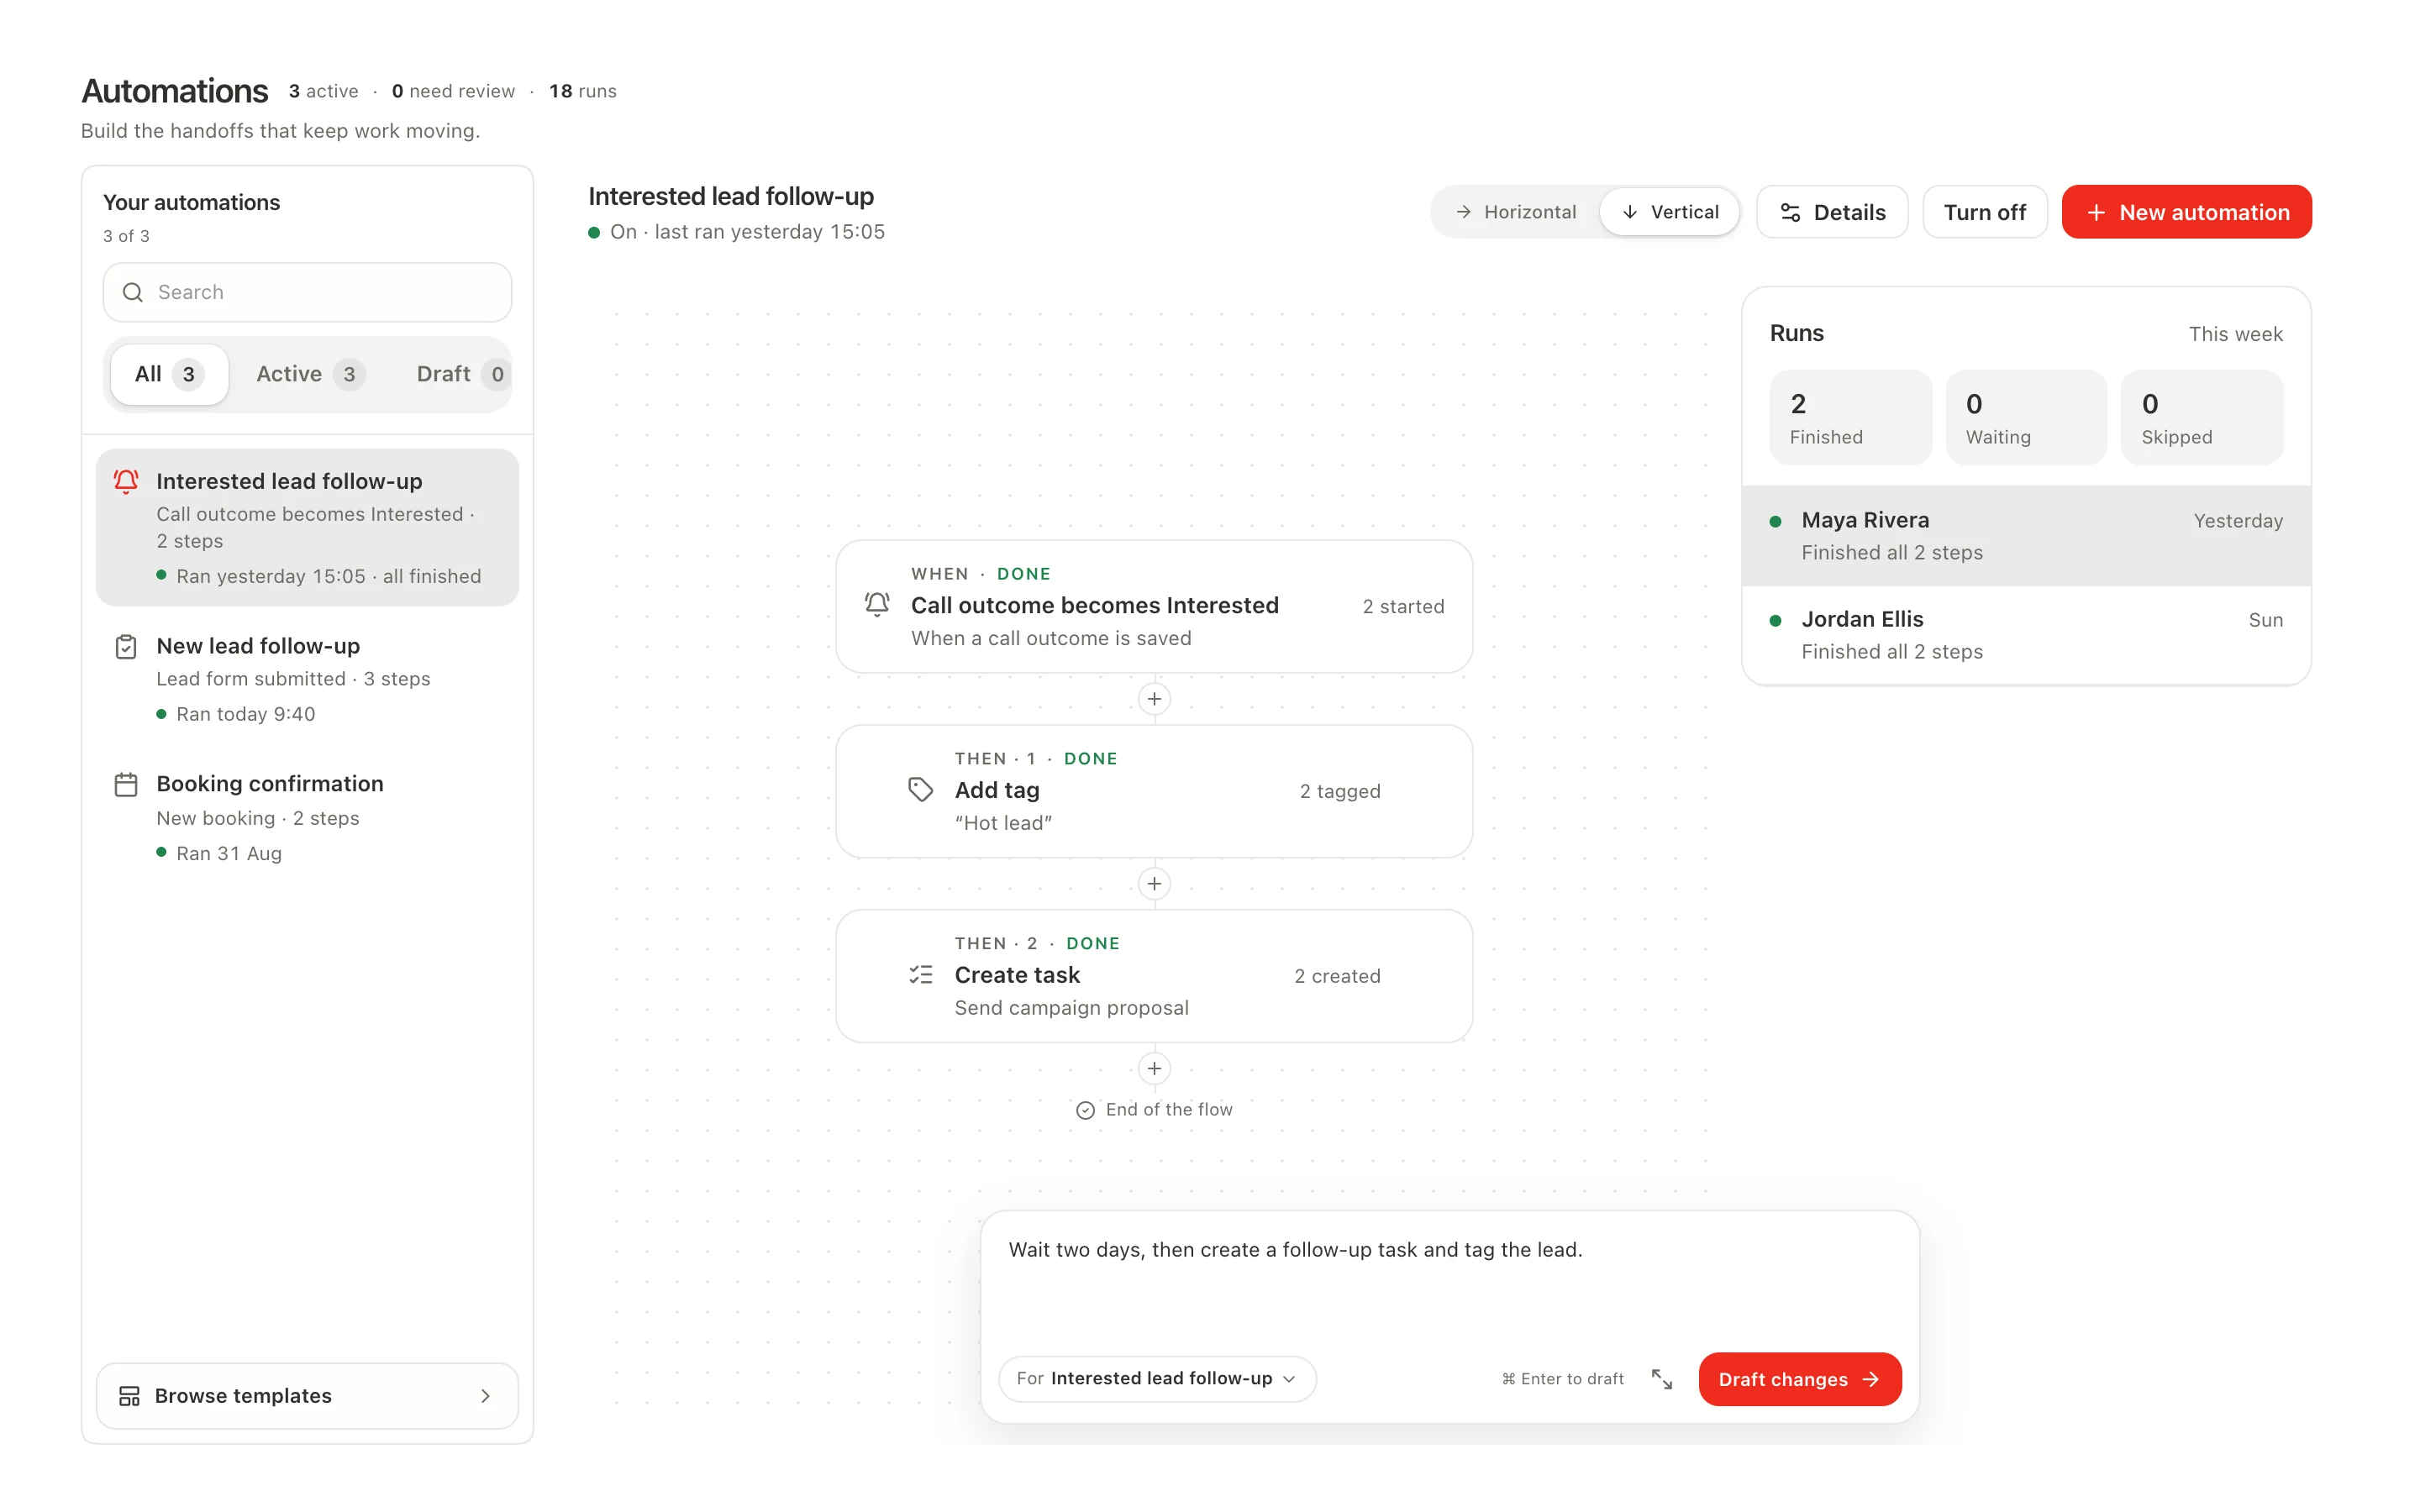
Task: Click the sliders icon on the Details button
Action: [1790, 212]
